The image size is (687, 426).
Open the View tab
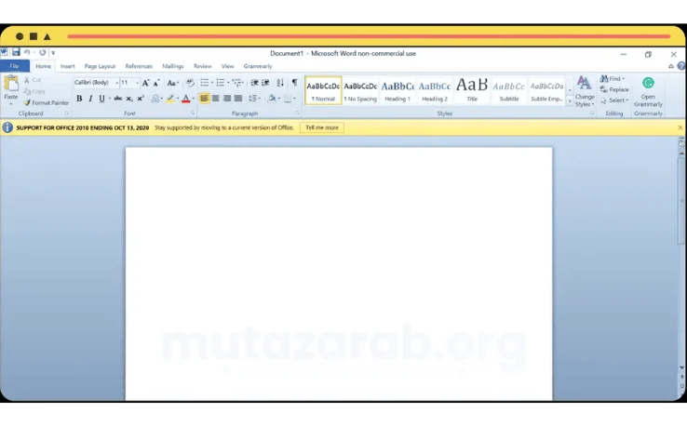(227, 66)
